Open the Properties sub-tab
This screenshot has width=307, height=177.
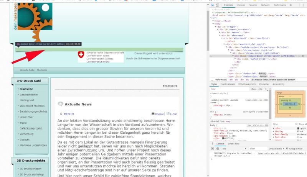click(264, 84)
